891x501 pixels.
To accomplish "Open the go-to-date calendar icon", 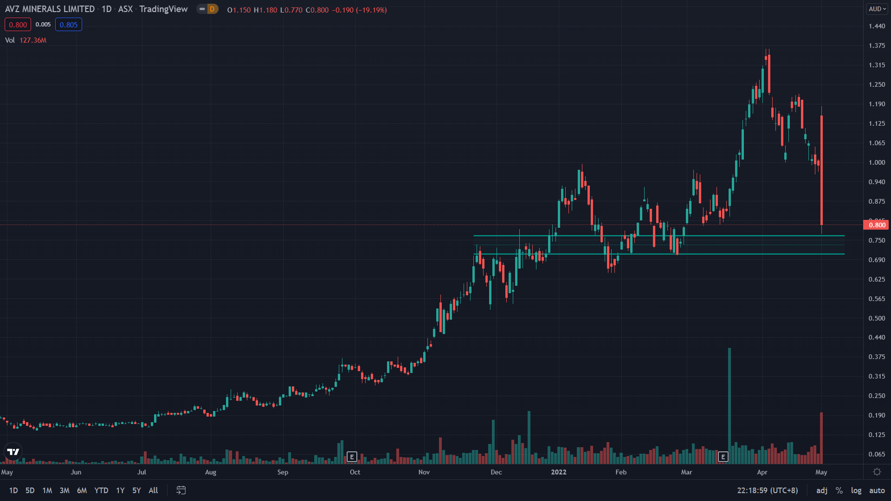I will coord(181,490).
